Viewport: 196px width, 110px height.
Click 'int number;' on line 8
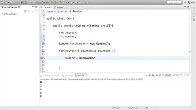67,37
